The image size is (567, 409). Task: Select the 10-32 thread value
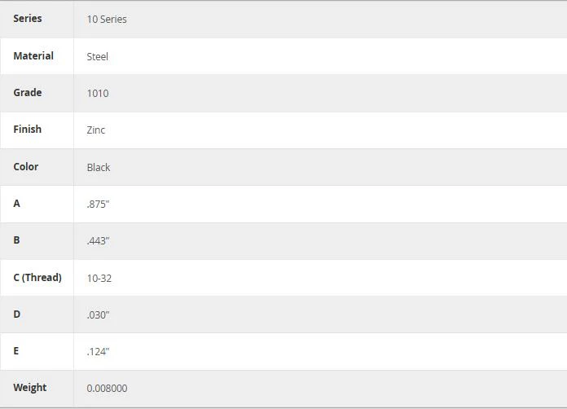pyautogui.click(x=99, y=278)
